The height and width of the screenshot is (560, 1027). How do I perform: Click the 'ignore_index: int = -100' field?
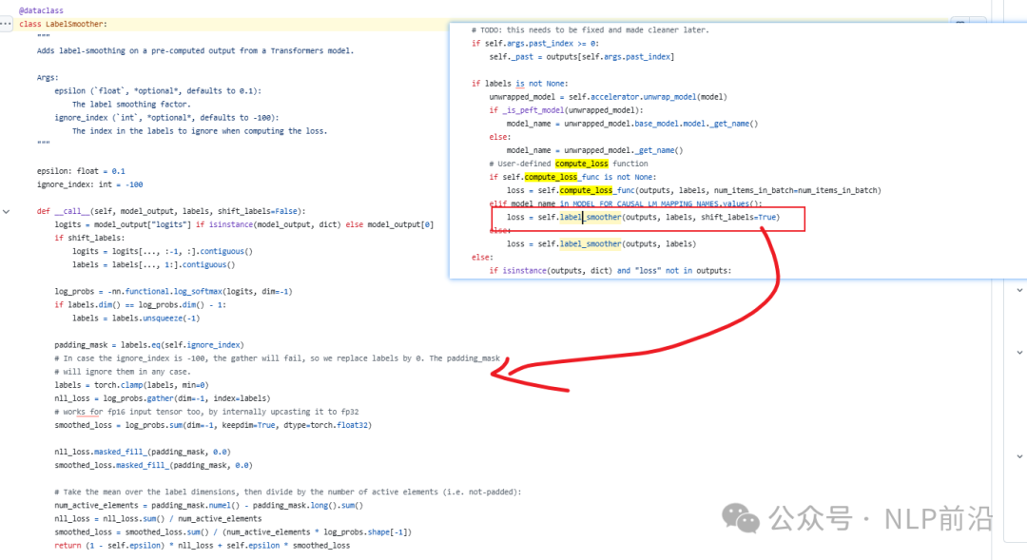coord(89,184)
